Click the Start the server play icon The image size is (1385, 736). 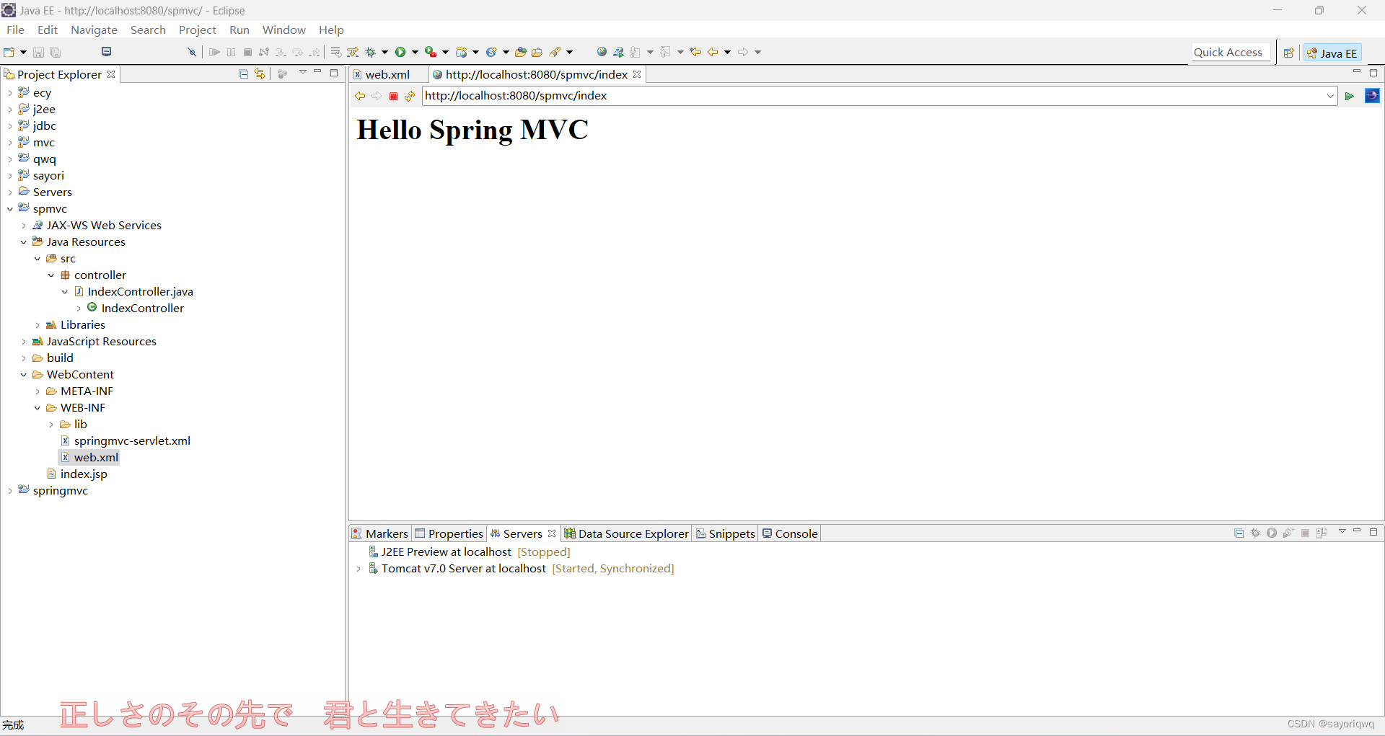[x=1272, y=533]
